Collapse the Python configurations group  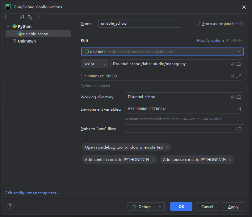(x=8, y=26)
